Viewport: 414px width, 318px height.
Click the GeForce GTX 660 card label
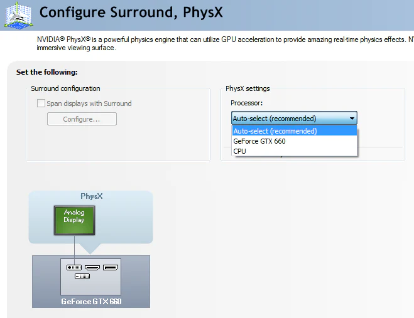point(91,302)
